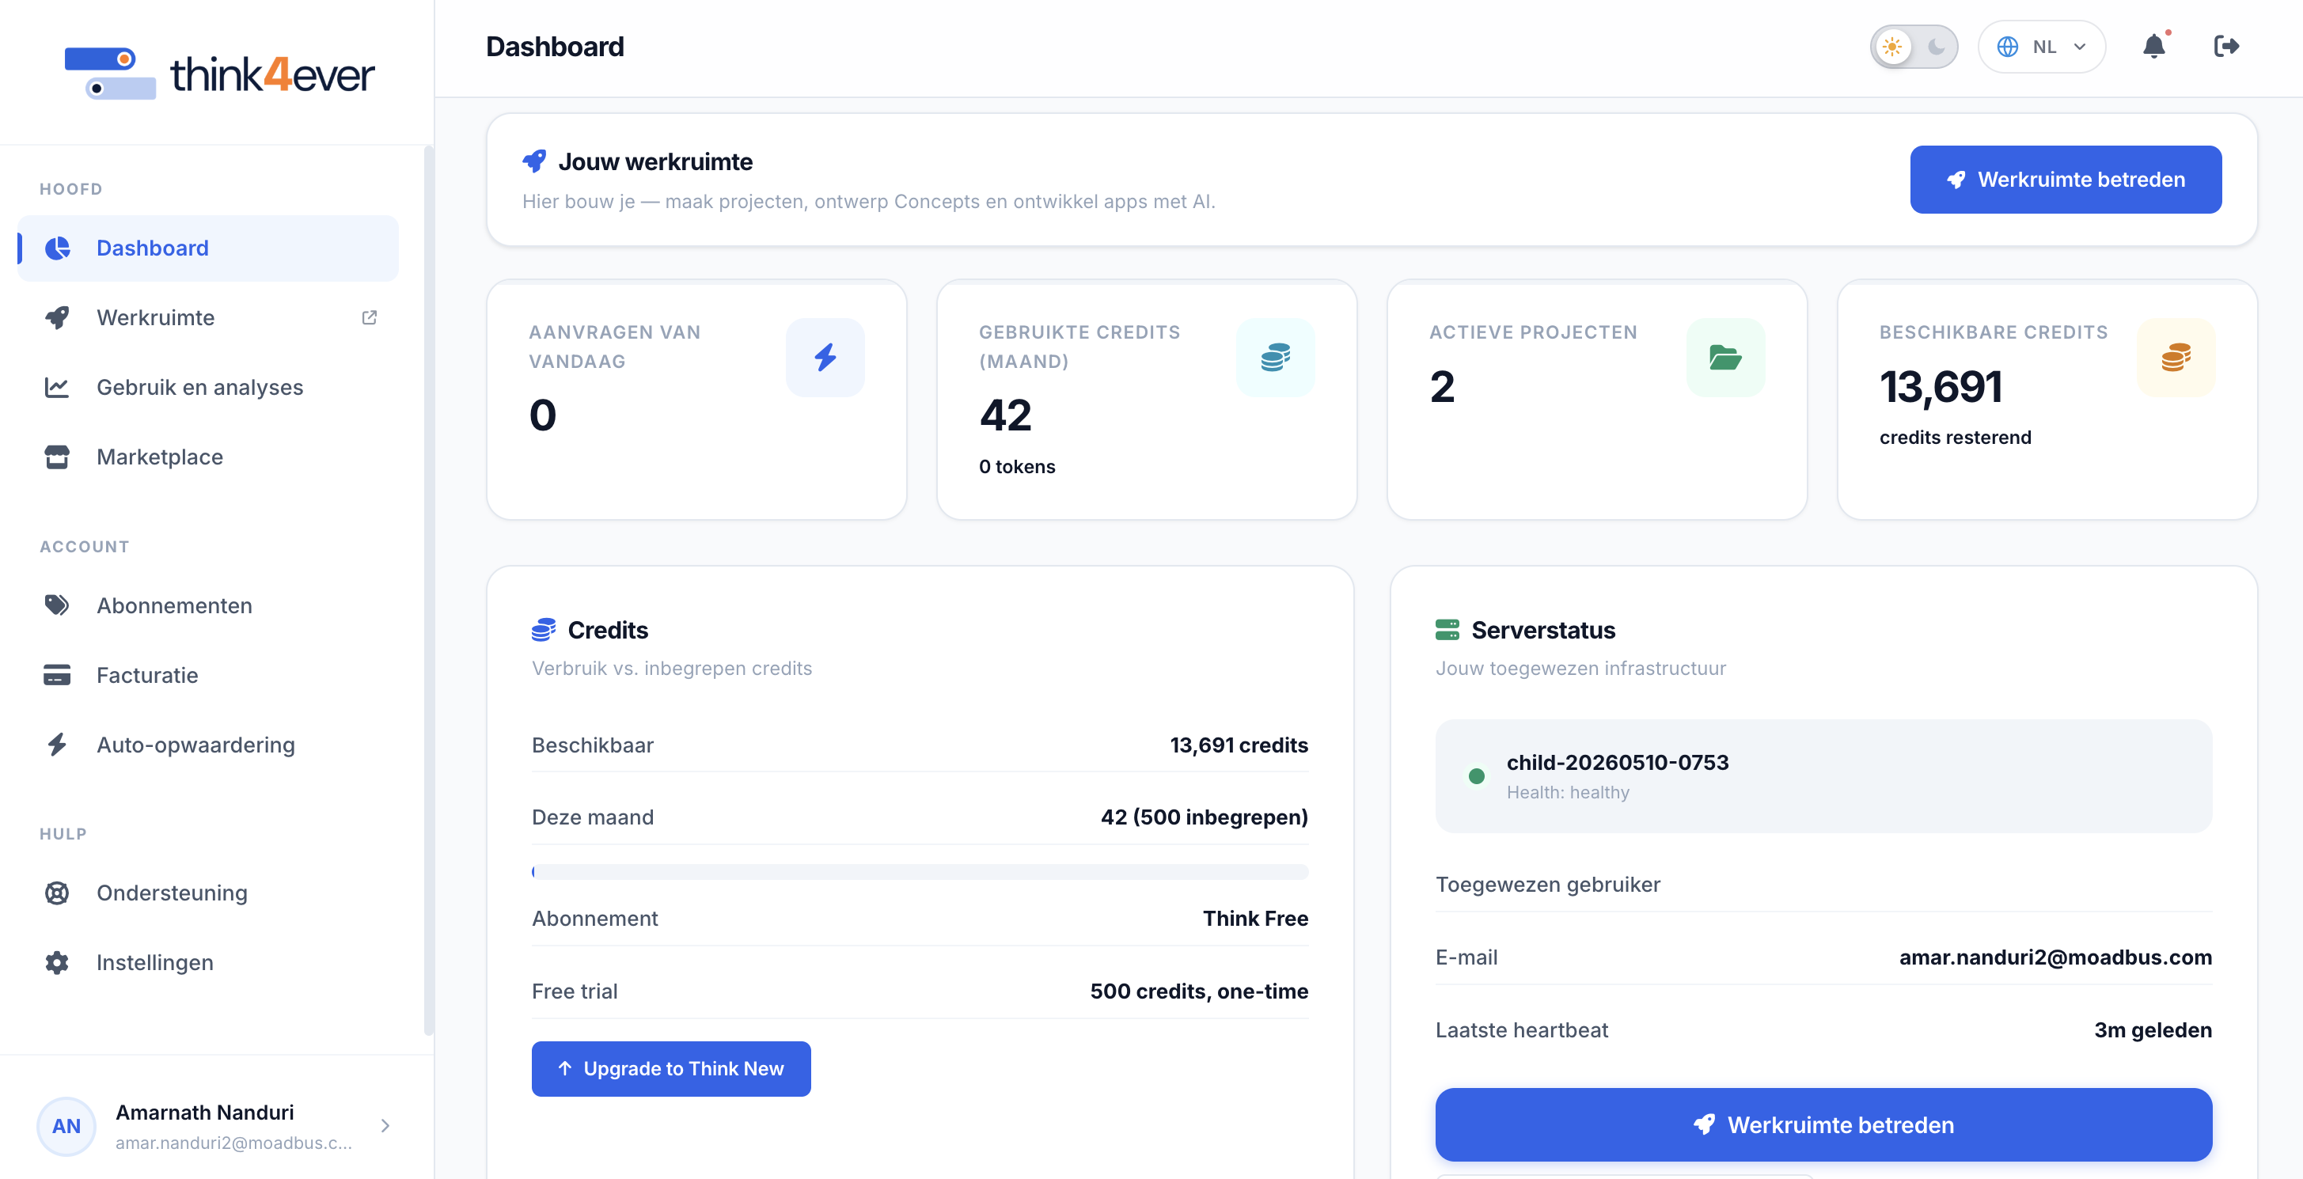Click the monthly credits usage progress bar
This screenshot has height=1179, width=2303.
click(x=919, y=871)
